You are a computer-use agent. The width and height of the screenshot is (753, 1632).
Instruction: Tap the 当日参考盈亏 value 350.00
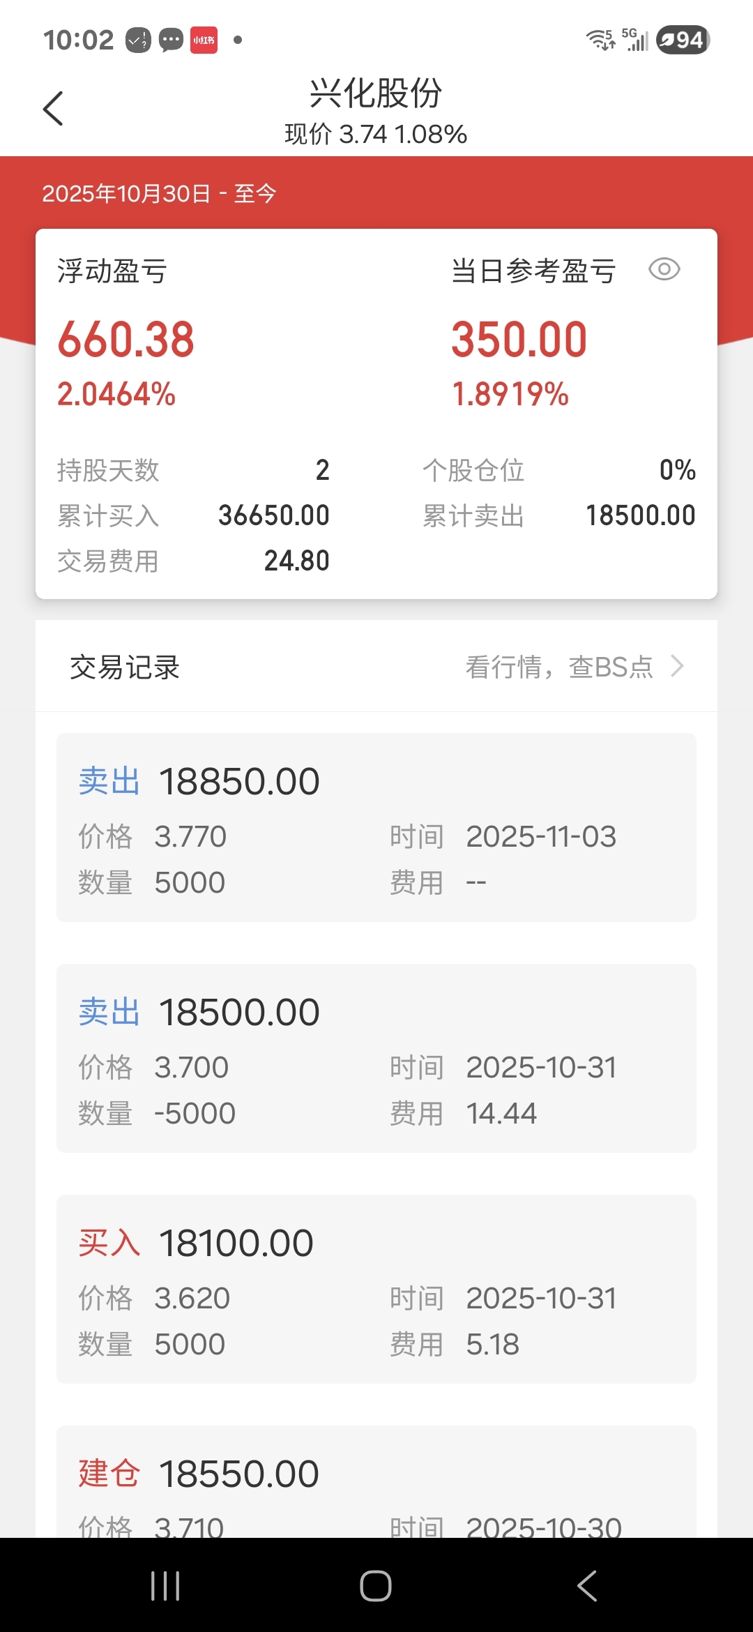coord(519,340)
